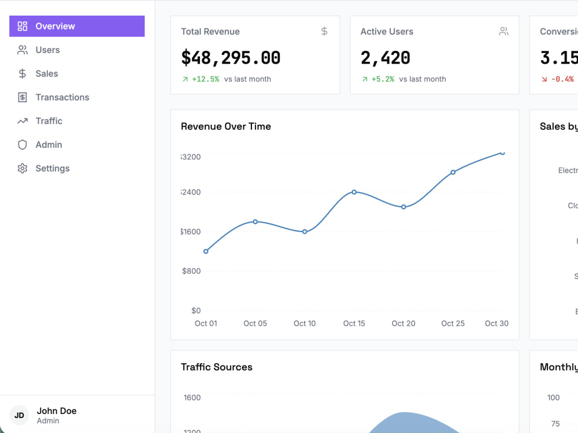Viewport: 578px width, 433px height.
Task: Click the Total Revenue card title
Action: click(210, 32)
